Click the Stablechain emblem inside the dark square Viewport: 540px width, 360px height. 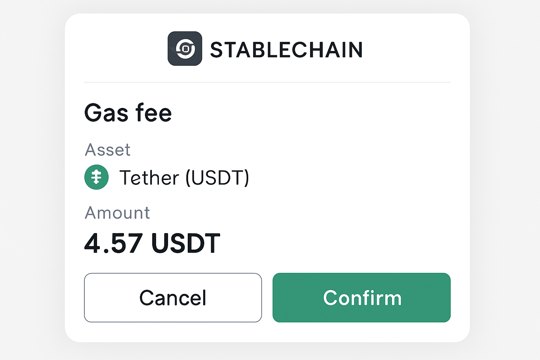point(185,49)
